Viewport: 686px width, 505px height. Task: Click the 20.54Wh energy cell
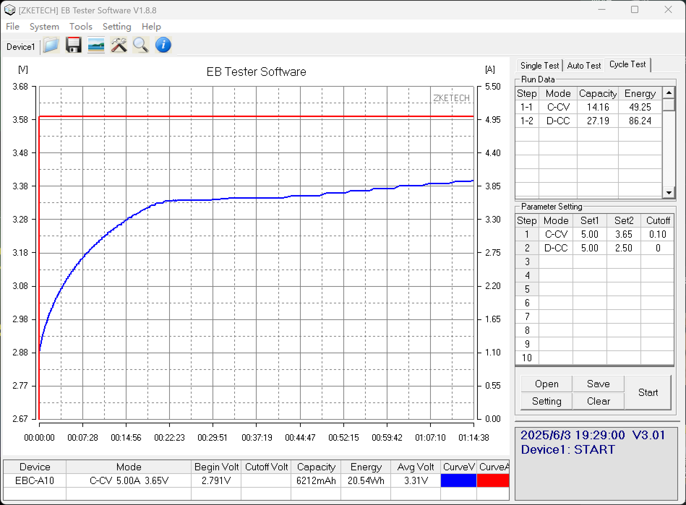366,481
